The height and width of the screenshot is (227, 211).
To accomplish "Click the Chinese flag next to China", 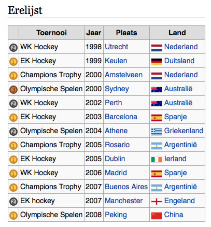I will (157, 216).
